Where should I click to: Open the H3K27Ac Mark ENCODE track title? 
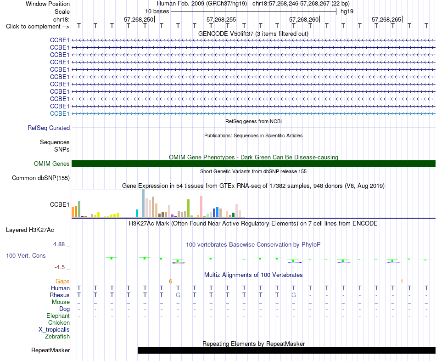(x=253, y=224)
